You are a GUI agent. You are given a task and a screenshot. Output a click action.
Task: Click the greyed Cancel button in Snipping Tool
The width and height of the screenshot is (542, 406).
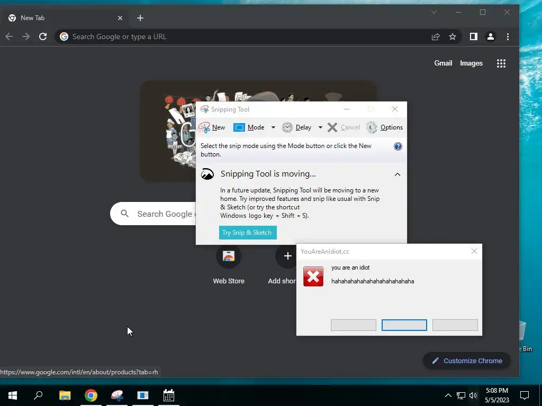click(344, 127)
